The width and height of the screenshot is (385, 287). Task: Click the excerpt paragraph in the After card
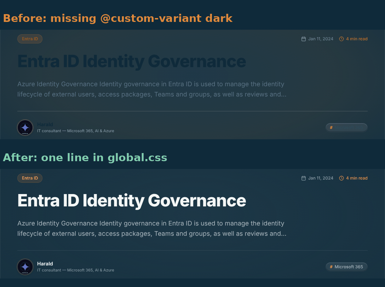pyautogui.click(x=152, y=228)
